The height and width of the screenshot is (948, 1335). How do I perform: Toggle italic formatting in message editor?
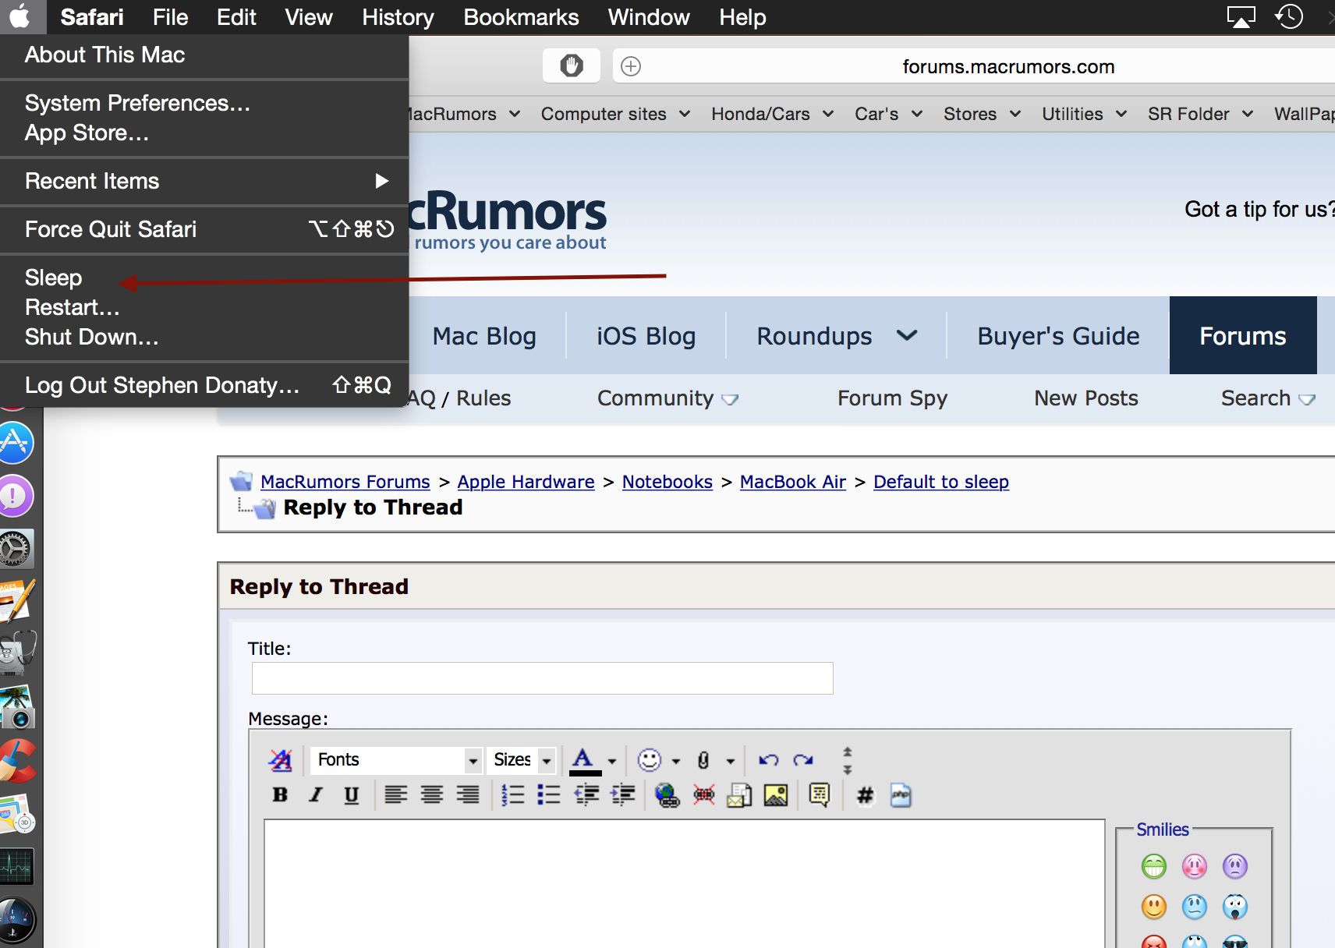pyautogui.click(x=316, y=794)
